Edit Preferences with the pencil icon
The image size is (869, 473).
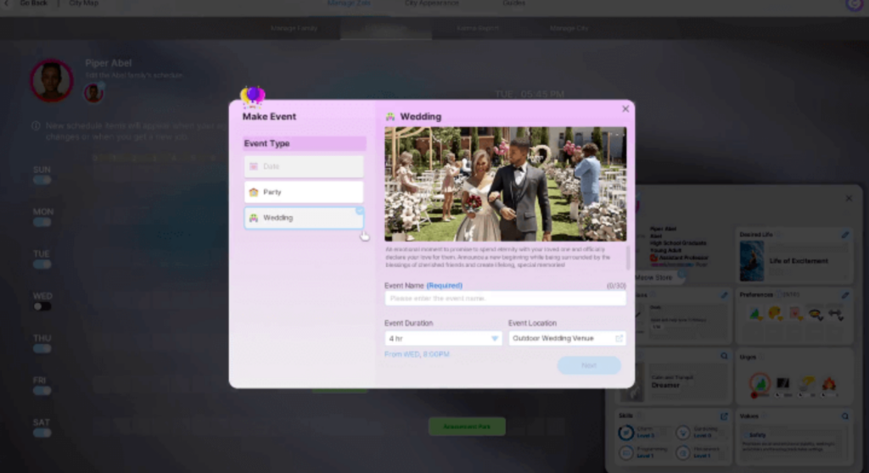(x=845, y=295)
